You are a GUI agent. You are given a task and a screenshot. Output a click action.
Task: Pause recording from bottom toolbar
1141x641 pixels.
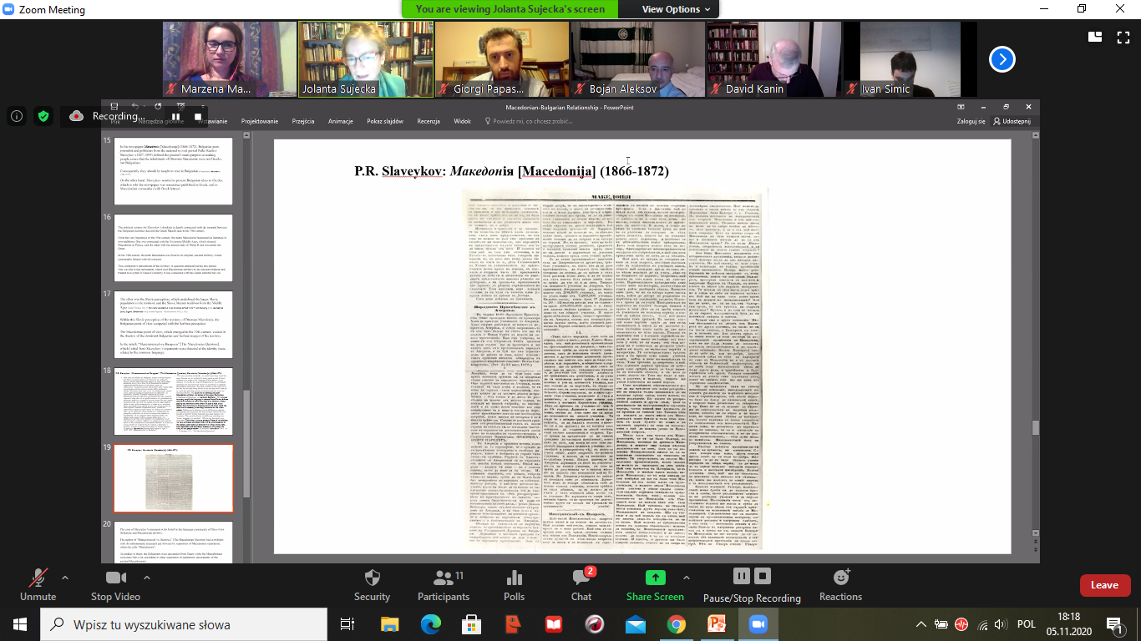pyautogui.click(x=741, y=576)
